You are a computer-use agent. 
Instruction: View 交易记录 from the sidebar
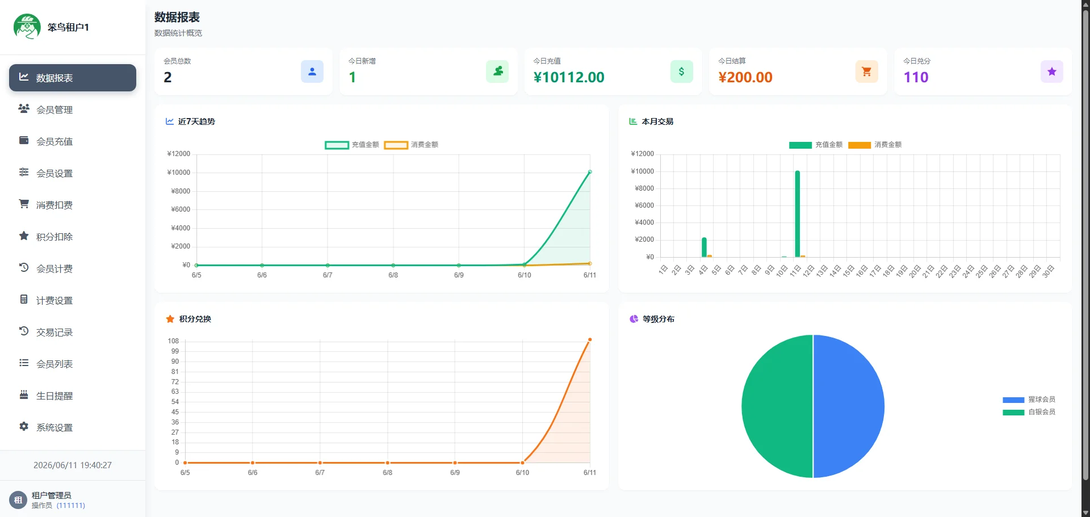73,332
